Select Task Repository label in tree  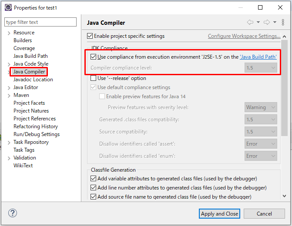tap(31, 142)
